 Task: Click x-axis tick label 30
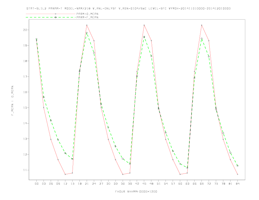pos(108,184)
